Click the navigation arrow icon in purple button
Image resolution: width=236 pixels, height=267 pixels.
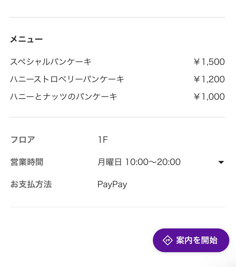(x=167, y=240)
